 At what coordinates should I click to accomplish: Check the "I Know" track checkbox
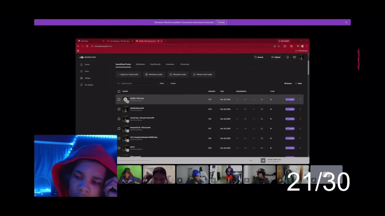coord(119,128)
